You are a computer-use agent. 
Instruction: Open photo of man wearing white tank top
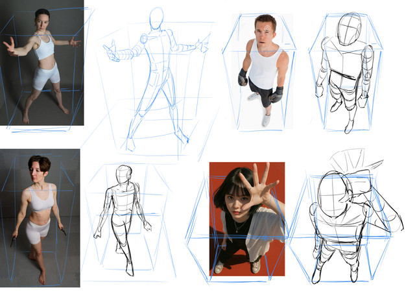click(263, 71)
